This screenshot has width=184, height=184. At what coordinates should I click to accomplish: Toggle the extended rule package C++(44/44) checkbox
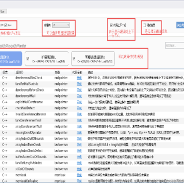click(28, 59)
